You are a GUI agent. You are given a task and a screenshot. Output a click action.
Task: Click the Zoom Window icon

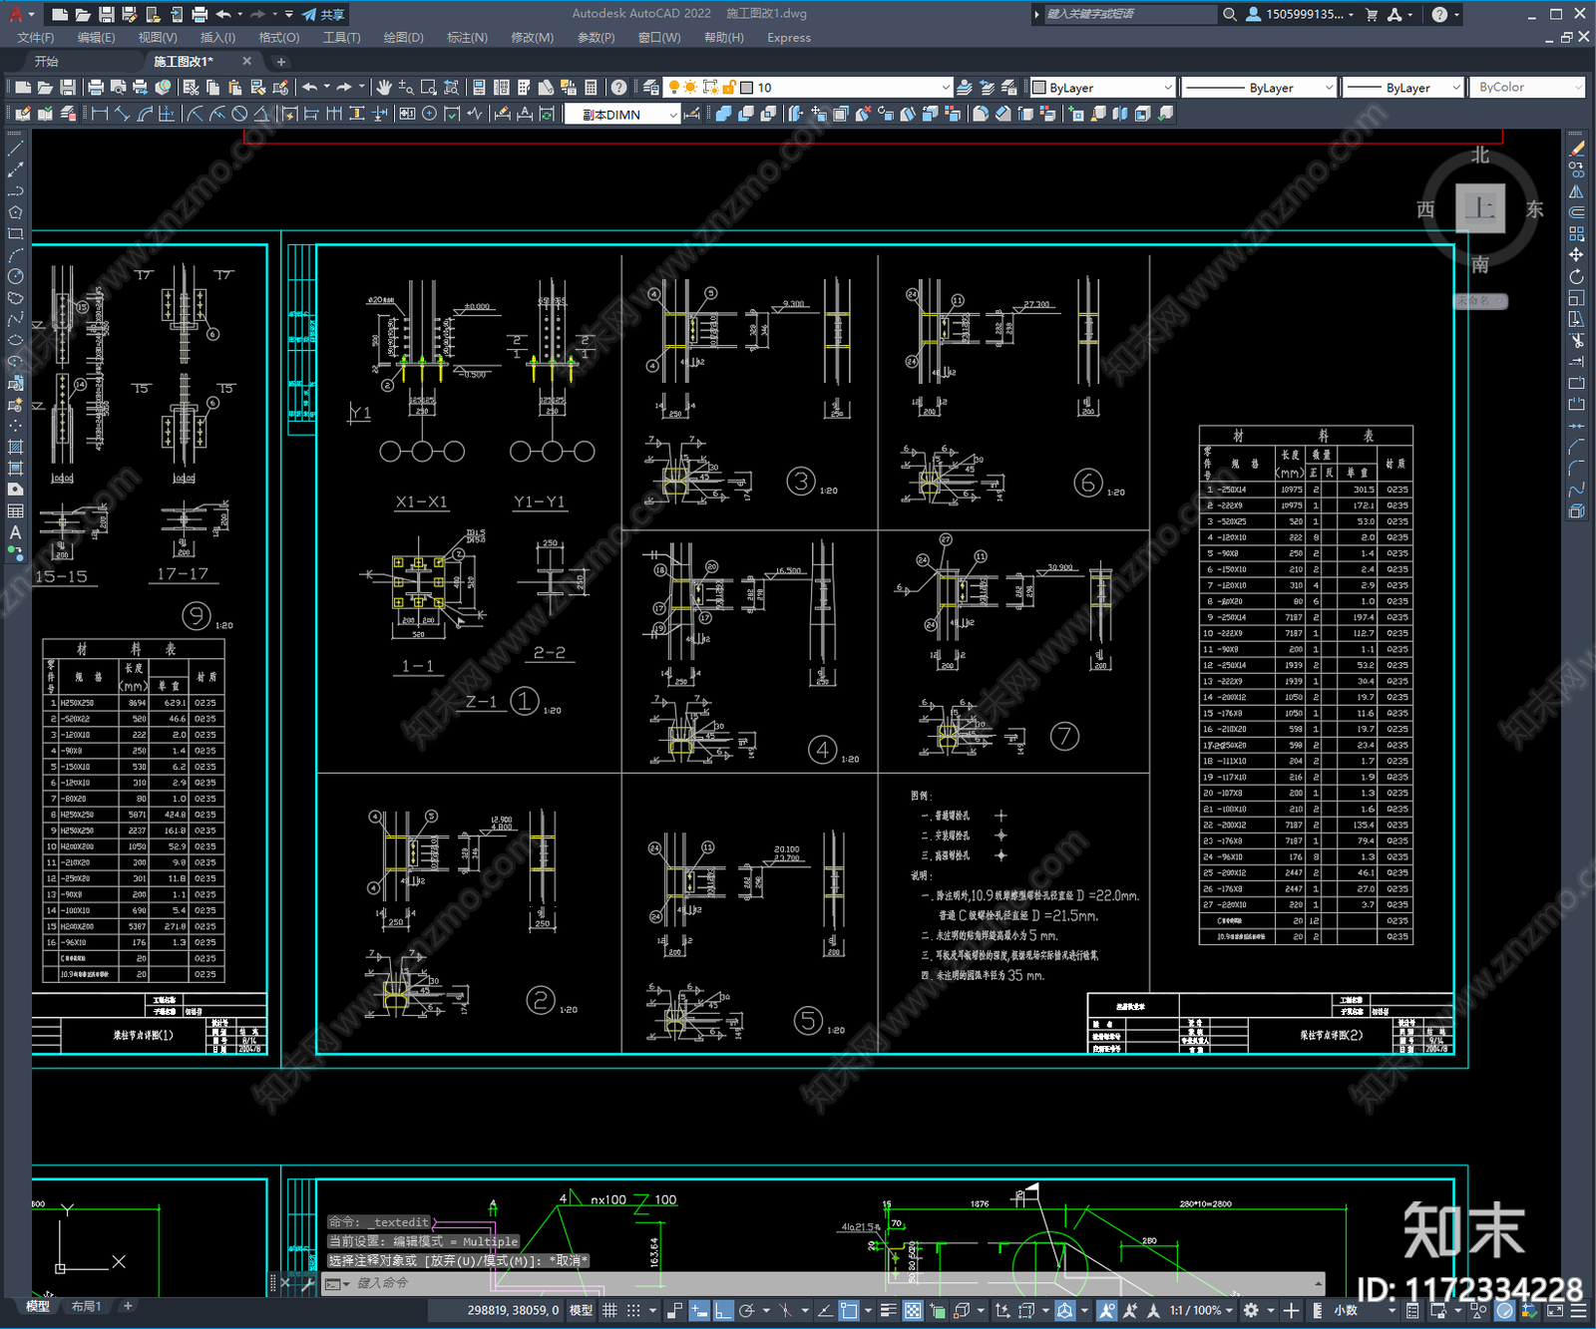(429, 88)
